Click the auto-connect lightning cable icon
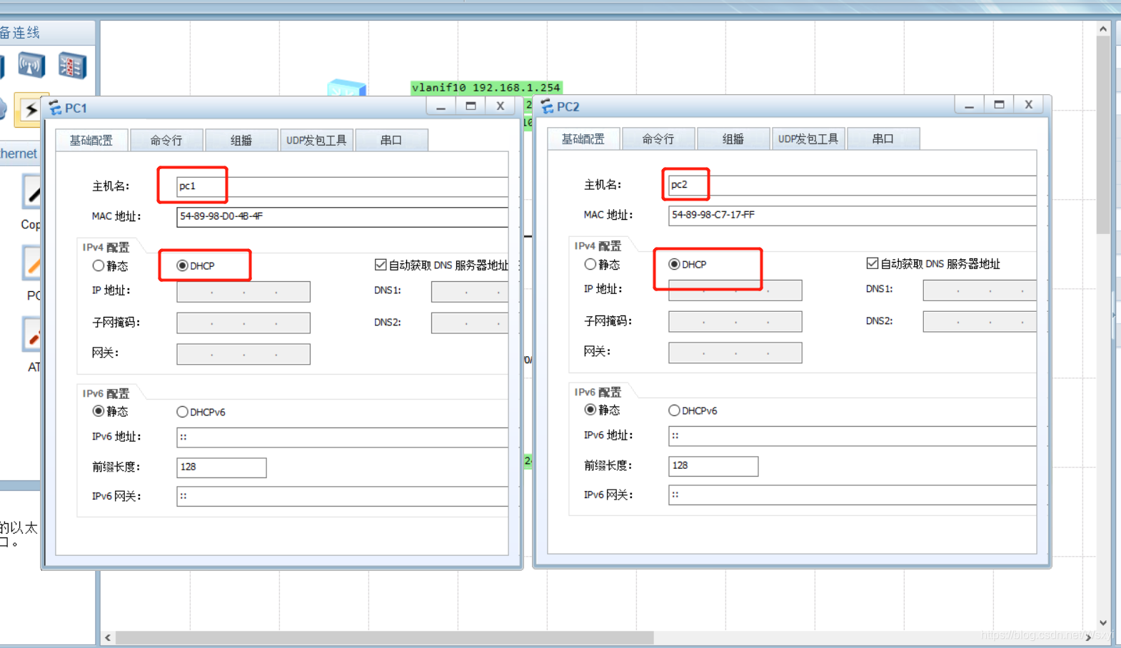1121x648 pixels. coord(30,110)
